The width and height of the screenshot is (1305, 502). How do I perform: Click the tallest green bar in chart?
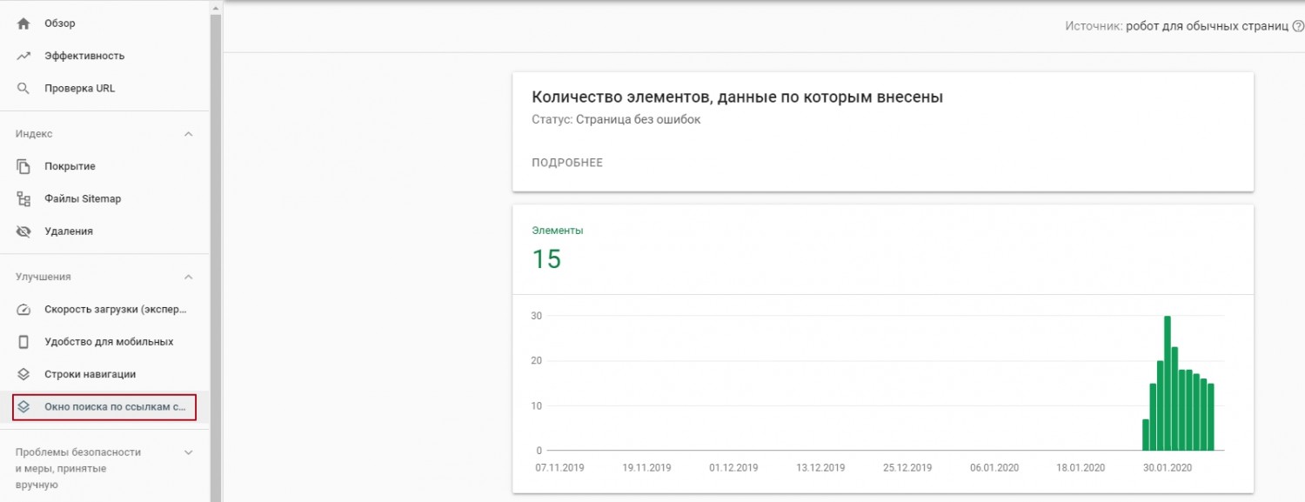point(1167,383)
